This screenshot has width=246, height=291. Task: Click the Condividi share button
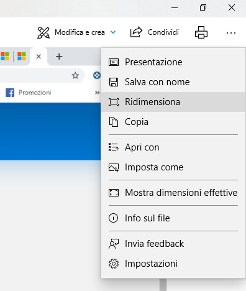(154, 32)
